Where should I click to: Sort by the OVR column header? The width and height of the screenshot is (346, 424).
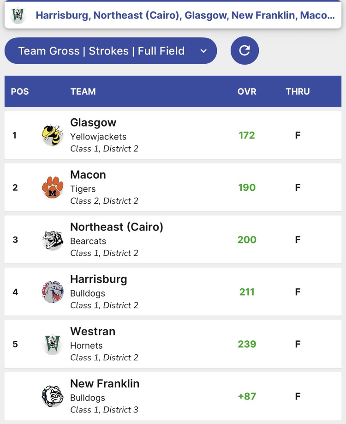247,91
